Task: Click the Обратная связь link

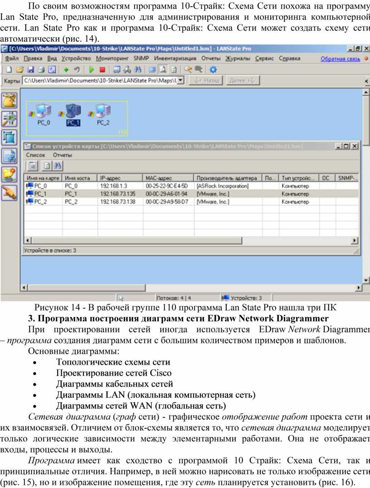Action: [x=341, y=59]
